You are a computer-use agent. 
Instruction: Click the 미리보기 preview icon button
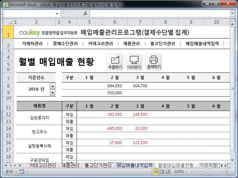click(x=134, y=62)
